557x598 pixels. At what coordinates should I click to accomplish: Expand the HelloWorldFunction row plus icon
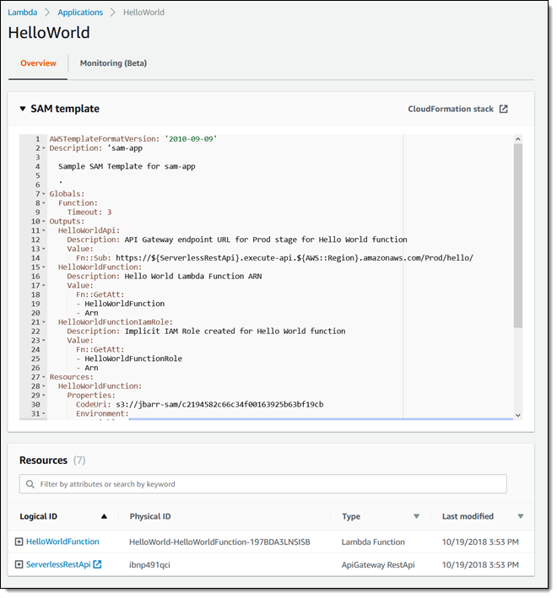point(19,541)
